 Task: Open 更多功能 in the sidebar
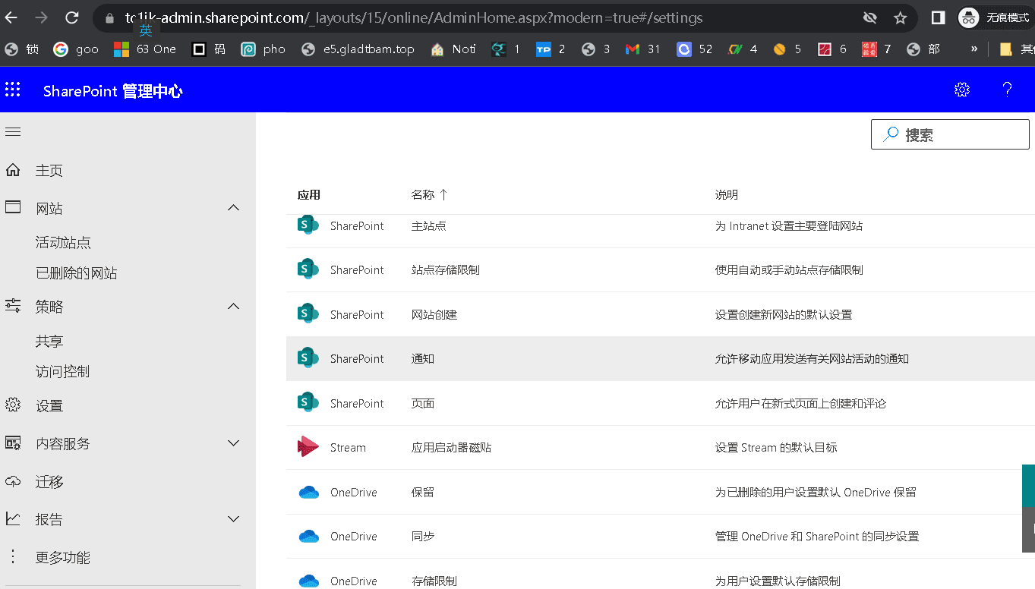[62, 557]
